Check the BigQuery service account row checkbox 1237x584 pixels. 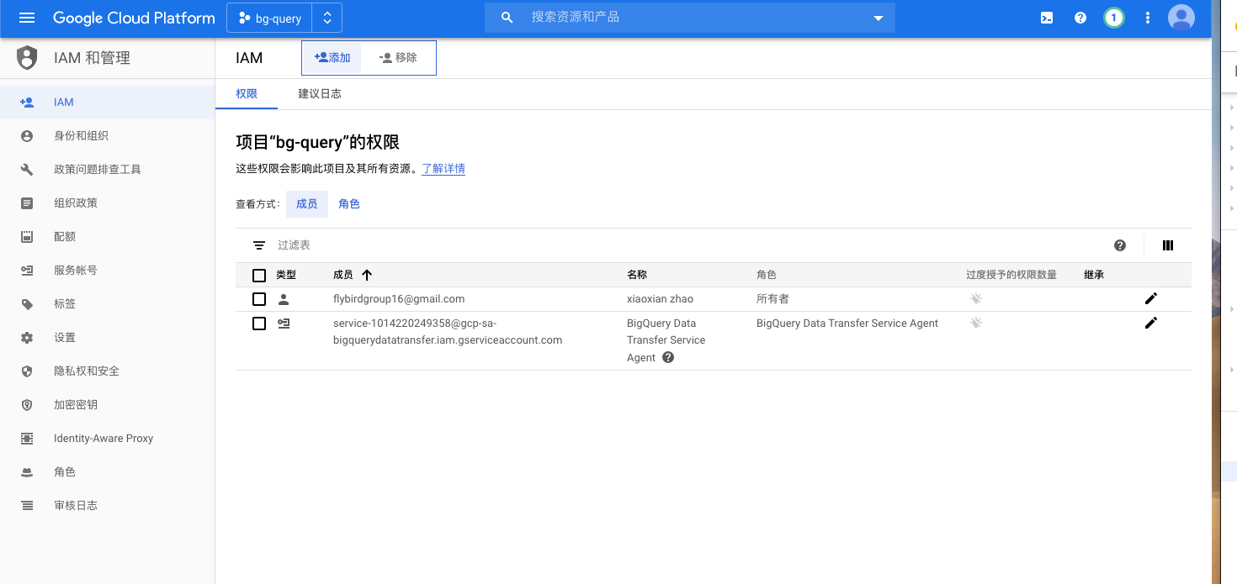[259, 324]
